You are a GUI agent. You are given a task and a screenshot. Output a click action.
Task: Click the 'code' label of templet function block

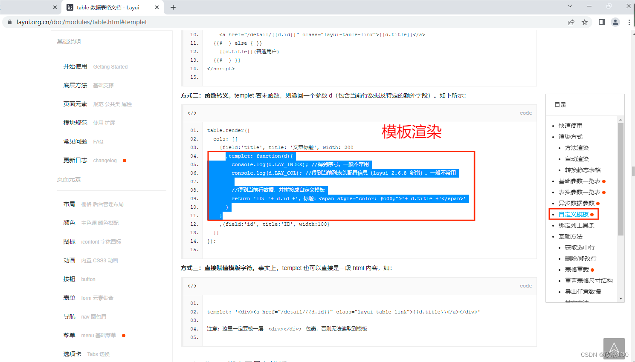pyautogui.click(x=526, y=113)
